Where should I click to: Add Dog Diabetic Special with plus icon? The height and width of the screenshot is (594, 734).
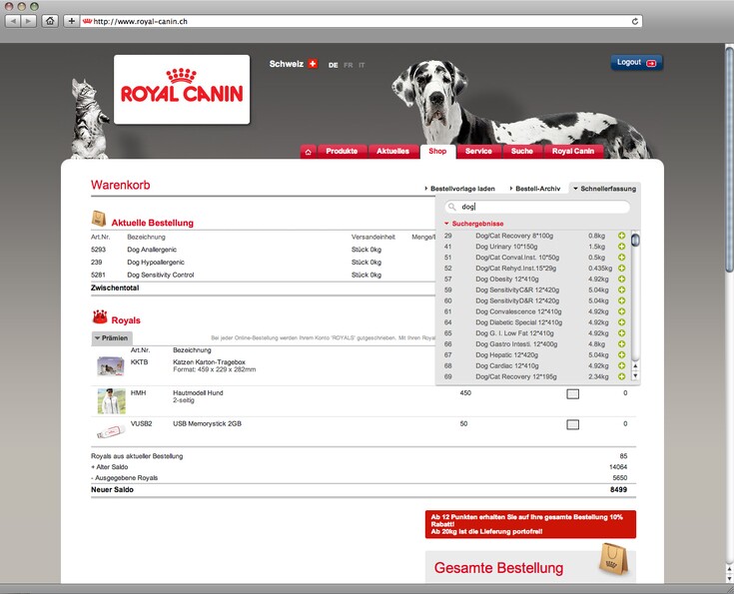(x=621, y=322)
